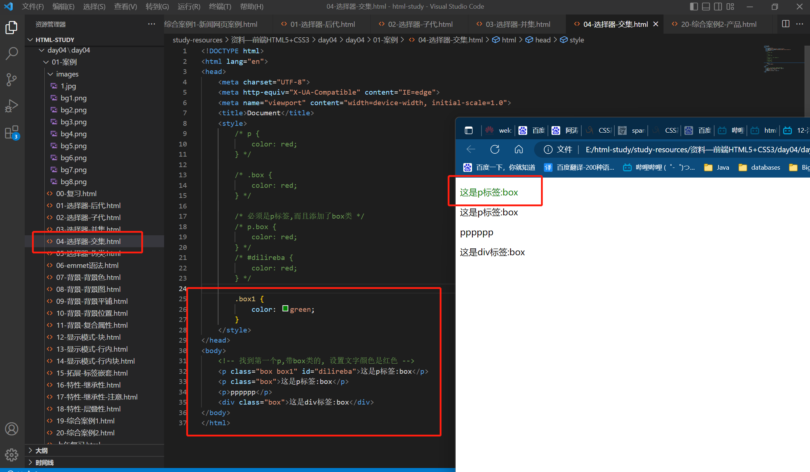This screenshot has height=472, width=810.
Task: Open the Java bookmarks folder
Action: (717, 167)
